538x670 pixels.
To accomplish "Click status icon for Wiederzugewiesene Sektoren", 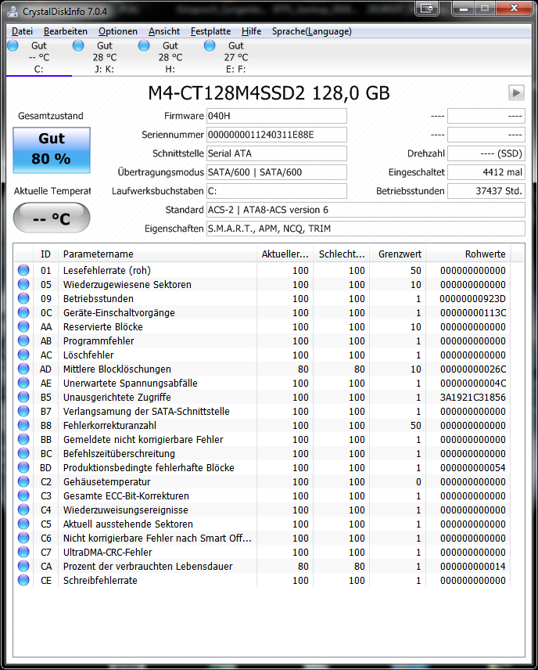I will 23,284.
